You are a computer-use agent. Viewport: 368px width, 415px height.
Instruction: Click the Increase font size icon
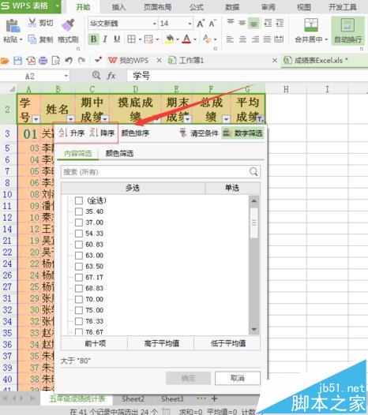[x=201, y=24]
